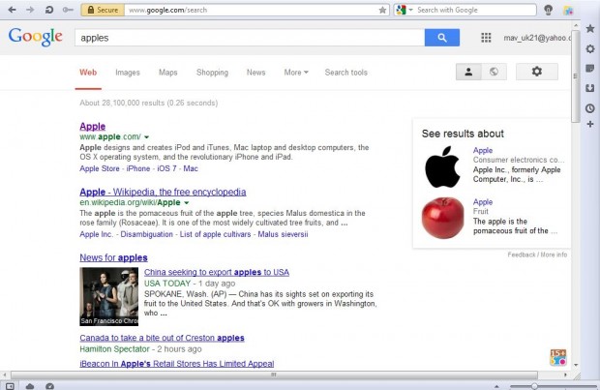Expand the arrow beside www.apple.com
This screenshot has height=390, width=600.
coord(146,137)
